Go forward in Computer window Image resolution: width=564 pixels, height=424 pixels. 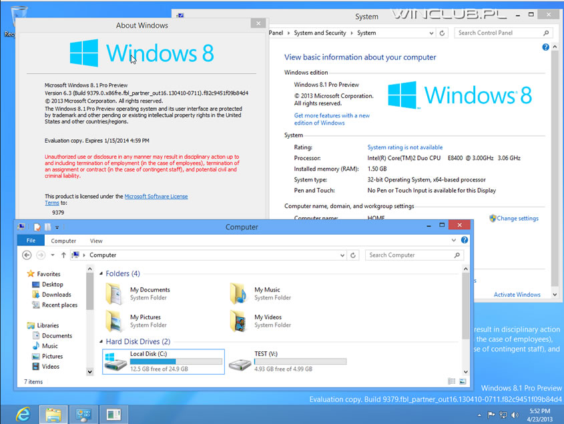[x=41, y=255]
